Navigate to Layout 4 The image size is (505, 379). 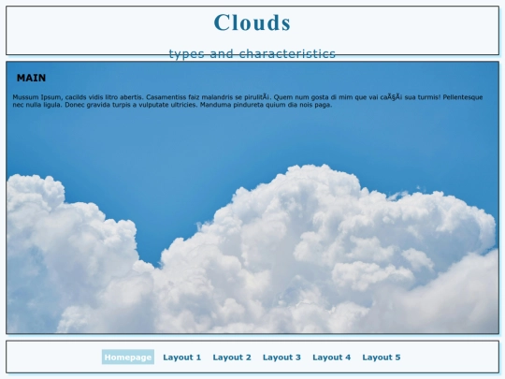coord(331,357)
